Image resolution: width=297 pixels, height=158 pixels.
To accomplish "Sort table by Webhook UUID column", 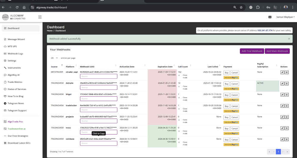I will tap(87, 67).
